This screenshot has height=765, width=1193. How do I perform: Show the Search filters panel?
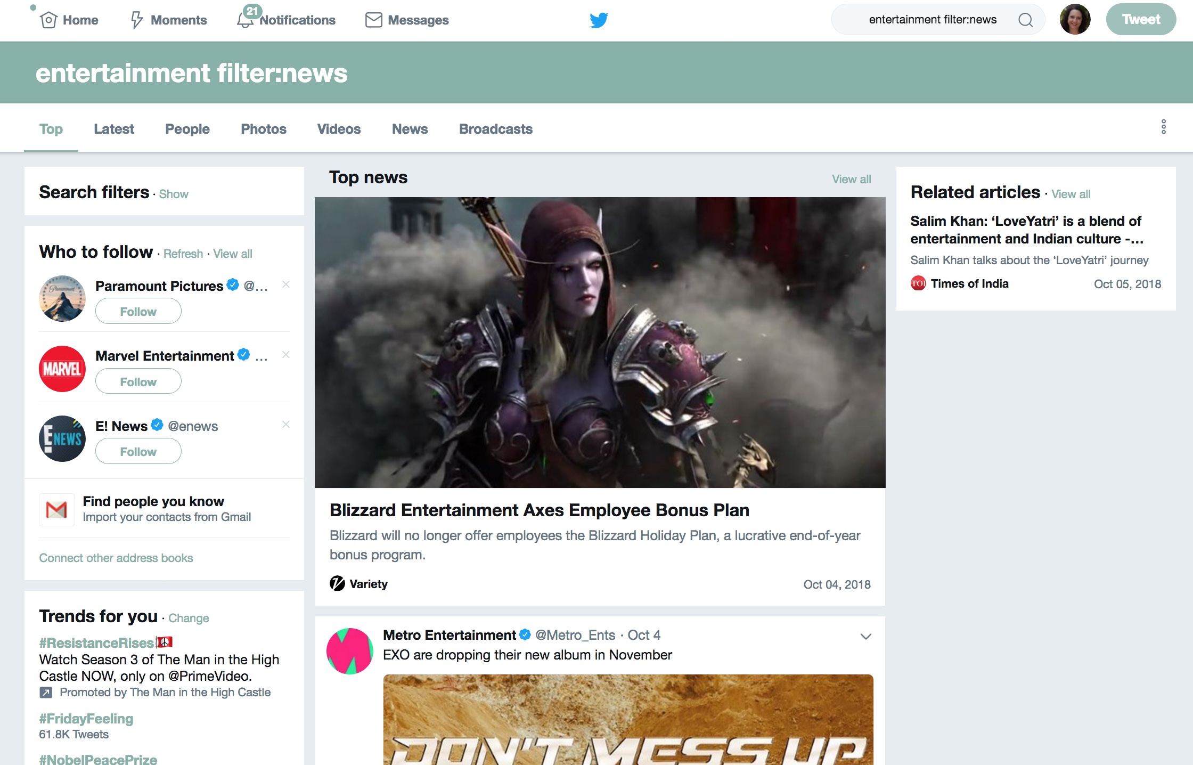coord(174,194)
